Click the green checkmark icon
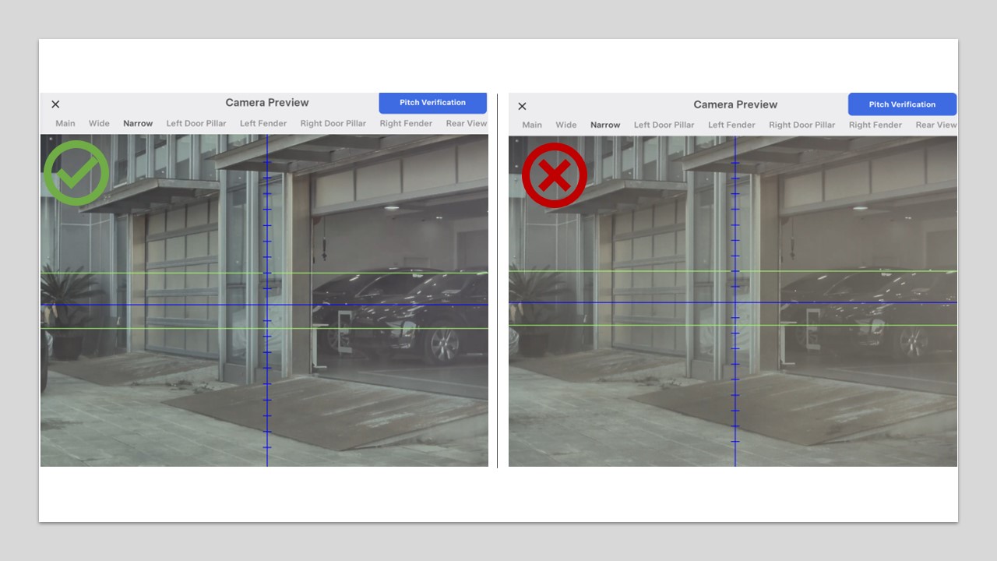Viewport: 997px width, 561px height. (x=76, y=173)
